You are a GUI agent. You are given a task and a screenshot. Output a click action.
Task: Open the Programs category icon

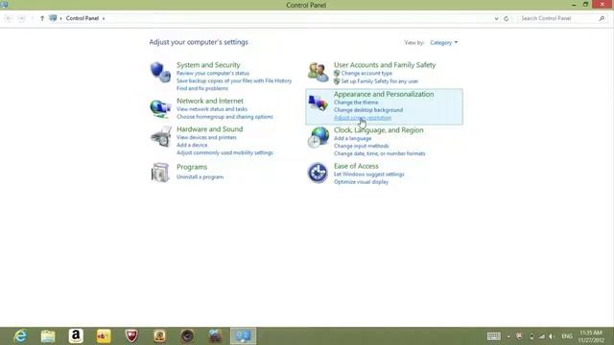[160, 172]
